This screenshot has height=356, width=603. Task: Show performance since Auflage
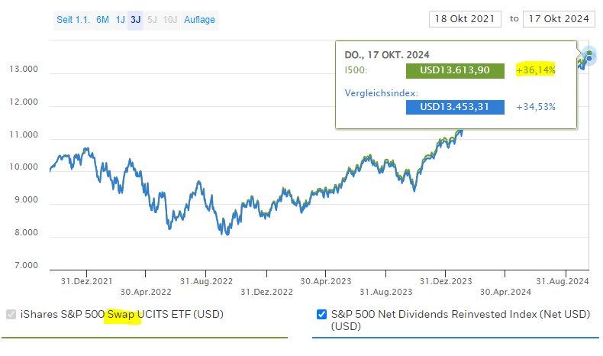(x=200, y=20)
